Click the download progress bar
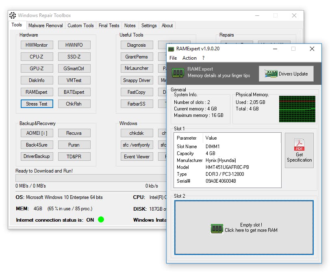This screenshot has width=332, height=272. point(89,178)
